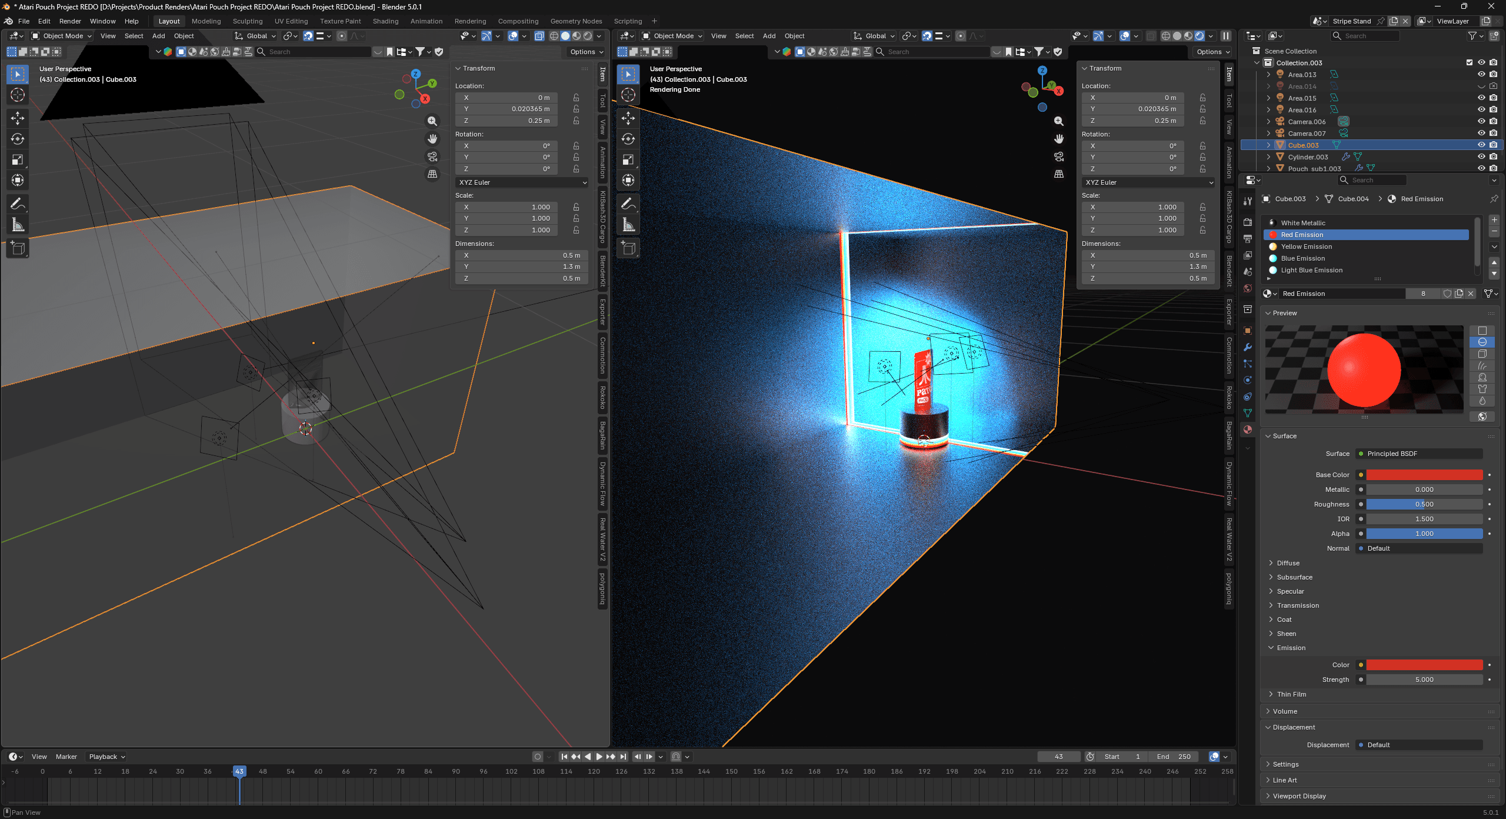Open Object Mode dropdown in left viewport
The image size is (1506, 819).
coord(62,36)
